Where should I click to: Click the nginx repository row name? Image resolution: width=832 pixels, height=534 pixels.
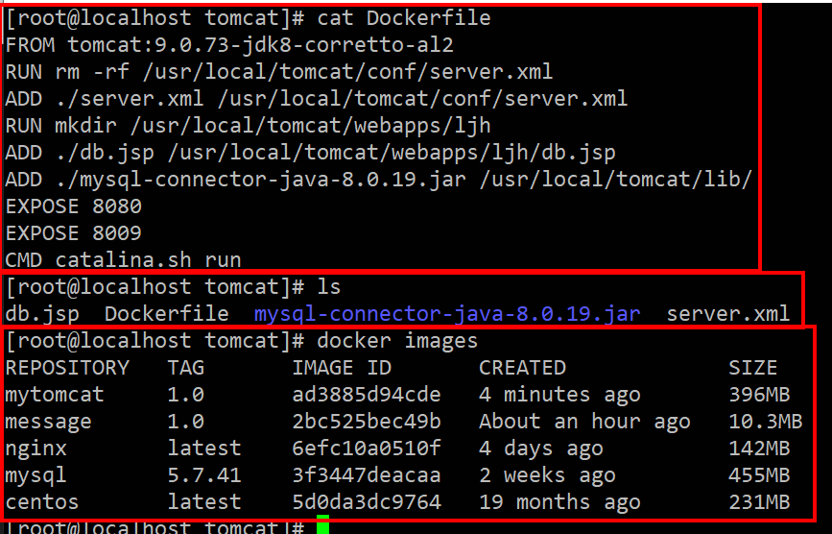(x=36, y=449)
